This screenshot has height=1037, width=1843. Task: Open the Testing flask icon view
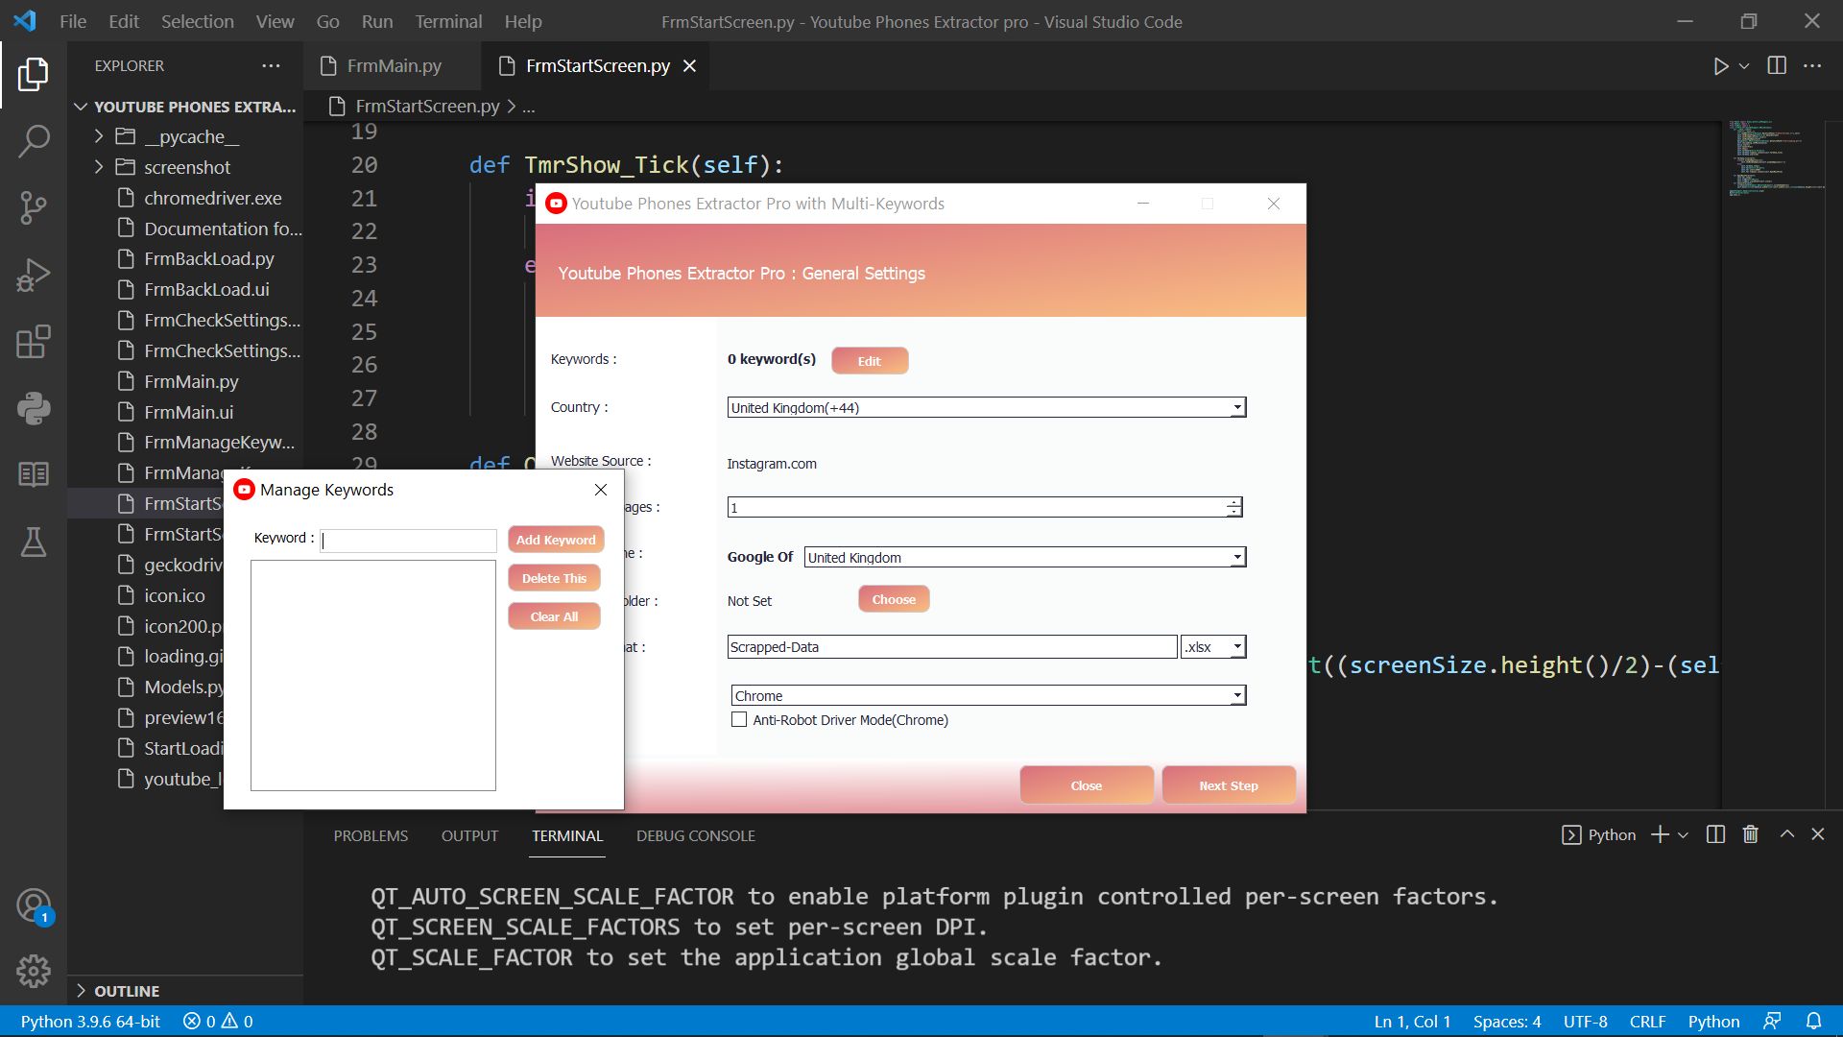pyautogui.click(x=33, y=542)
